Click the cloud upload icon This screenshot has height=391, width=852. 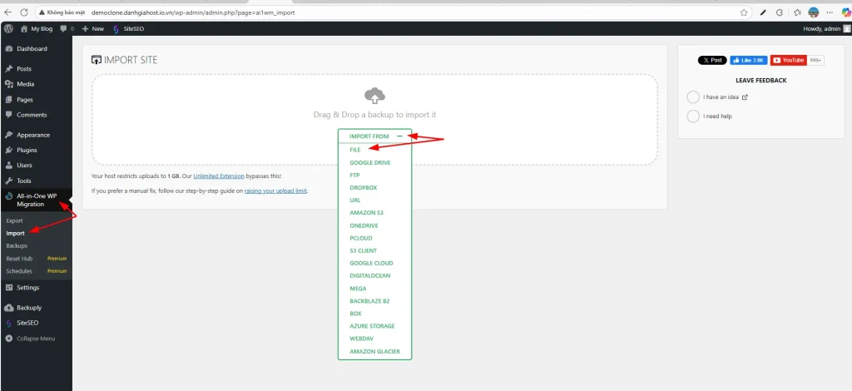pos(374,97)
